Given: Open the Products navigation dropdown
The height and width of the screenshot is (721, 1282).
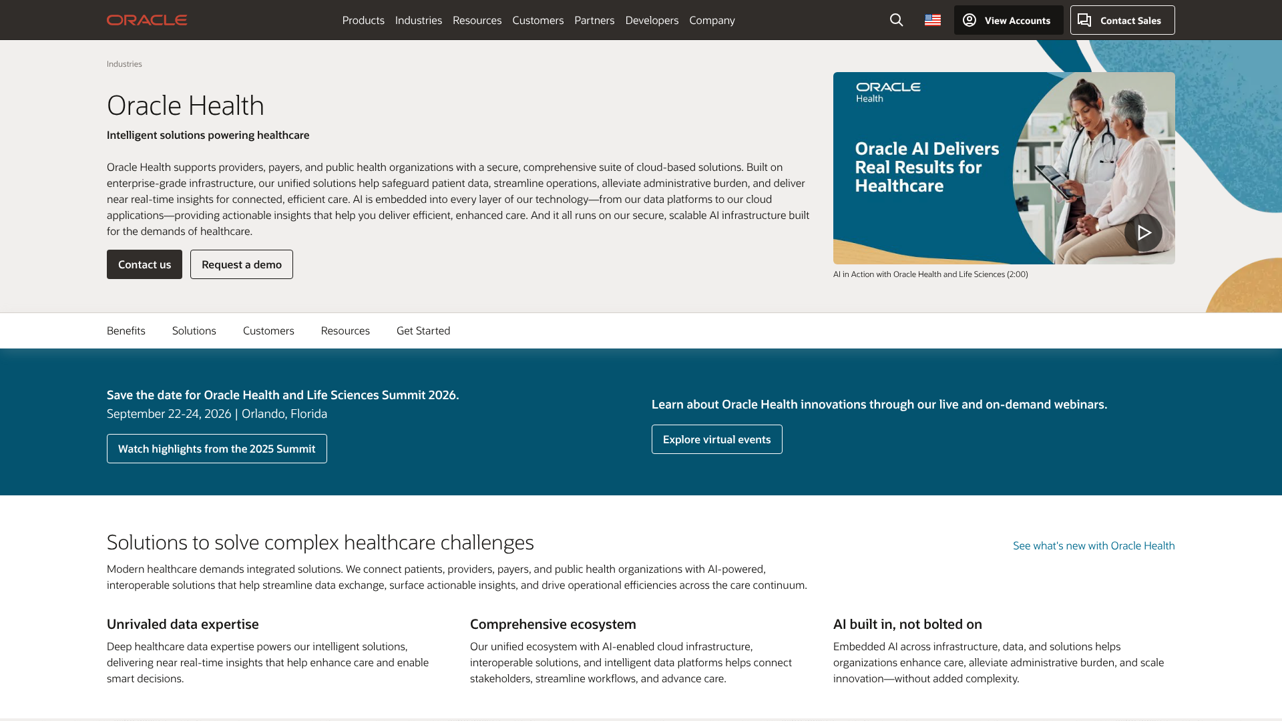Looking at the screenshot, I should click(x=363, y=20).
